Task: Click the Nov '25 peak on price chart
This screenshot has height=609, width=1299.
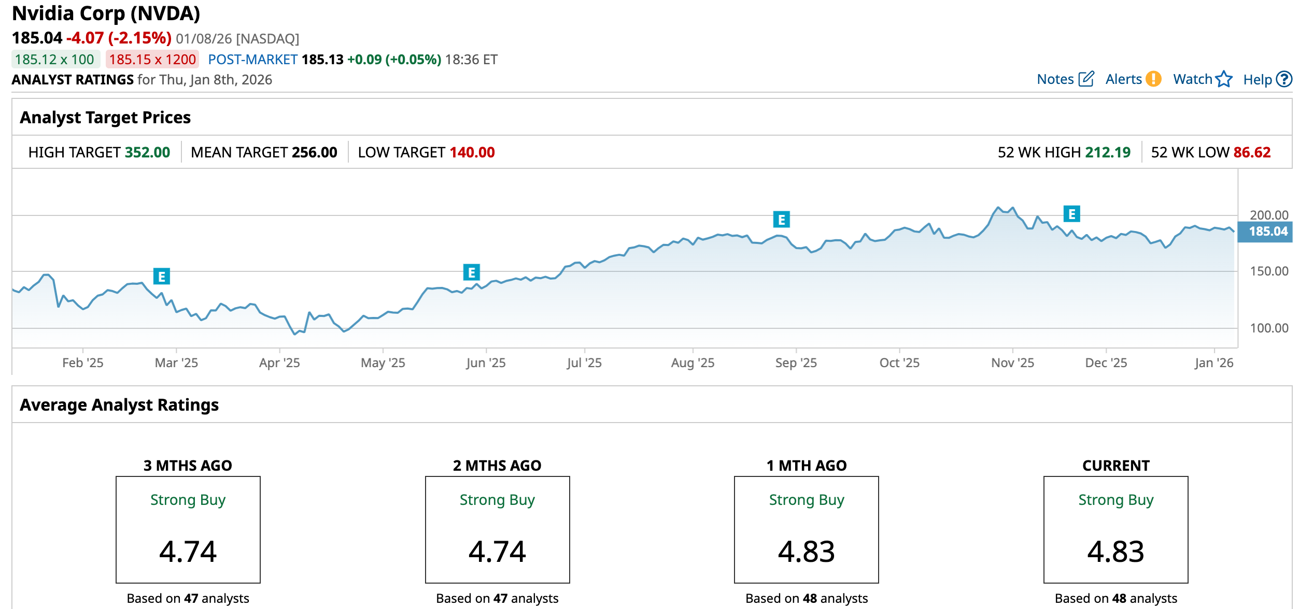Action: (x=998, y=208)
